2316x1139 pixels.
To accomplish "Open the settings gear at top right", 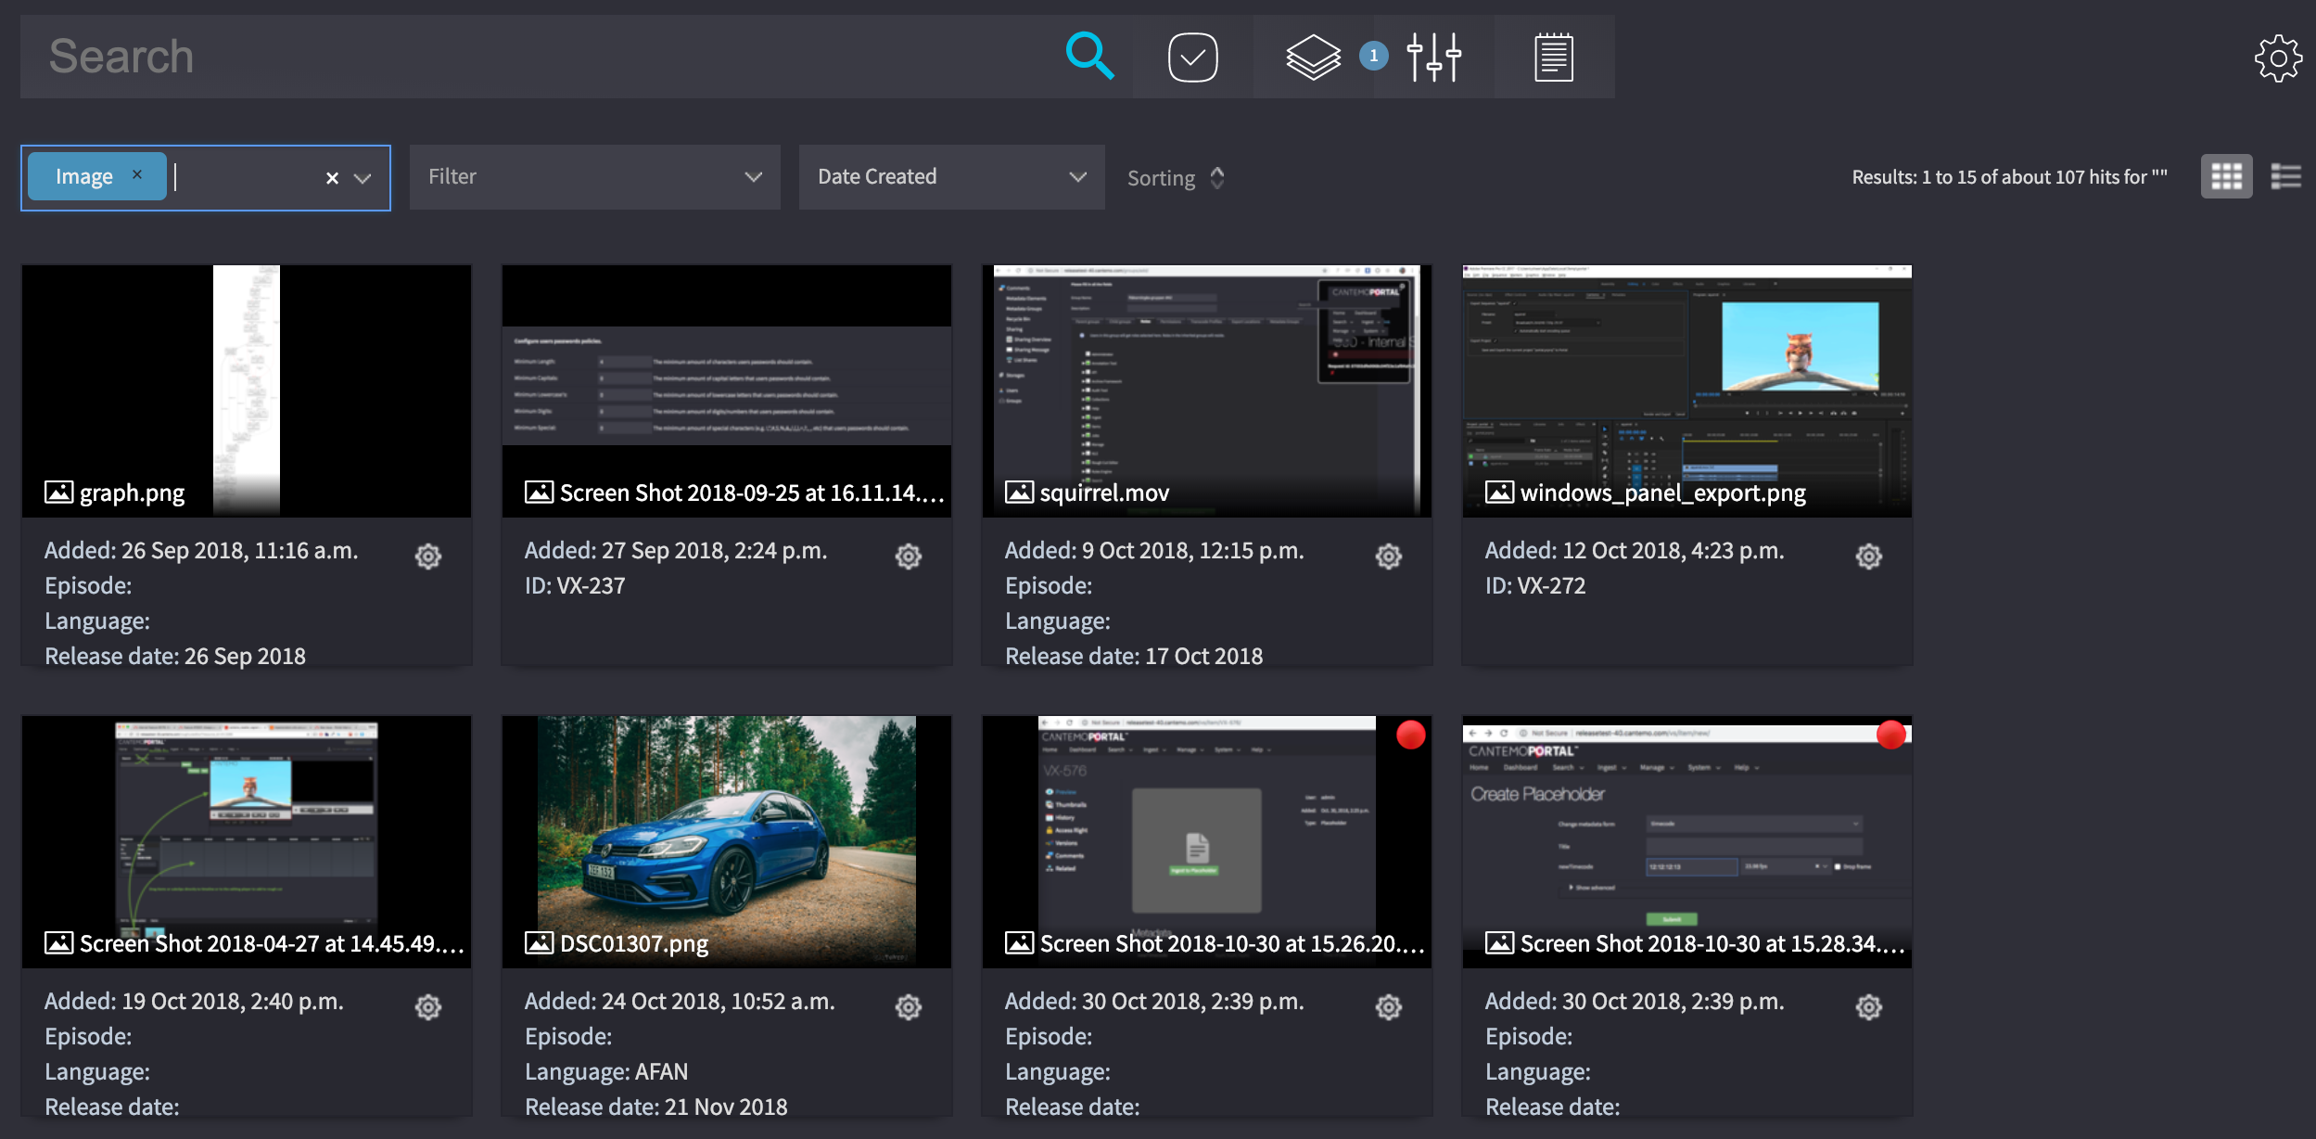I will tap(2278, 58).
